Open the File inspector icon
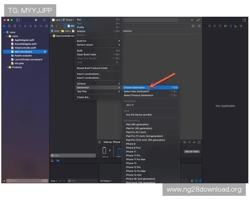 click(209, 26)
